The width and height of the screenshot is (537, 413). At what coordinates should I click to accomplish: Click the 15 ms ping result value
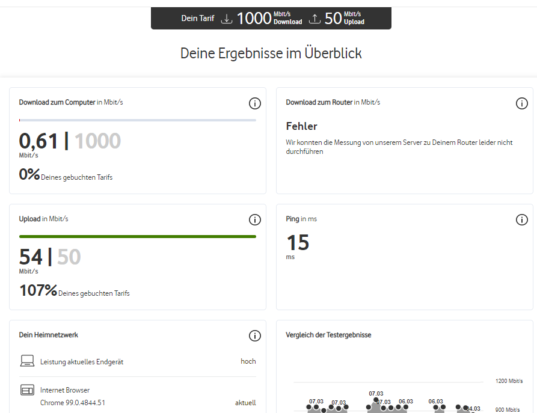coord(298,242)
